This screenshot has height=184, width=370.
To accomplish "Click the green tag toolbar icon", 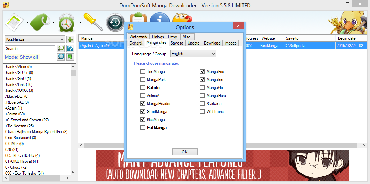I will coord(41,22).
